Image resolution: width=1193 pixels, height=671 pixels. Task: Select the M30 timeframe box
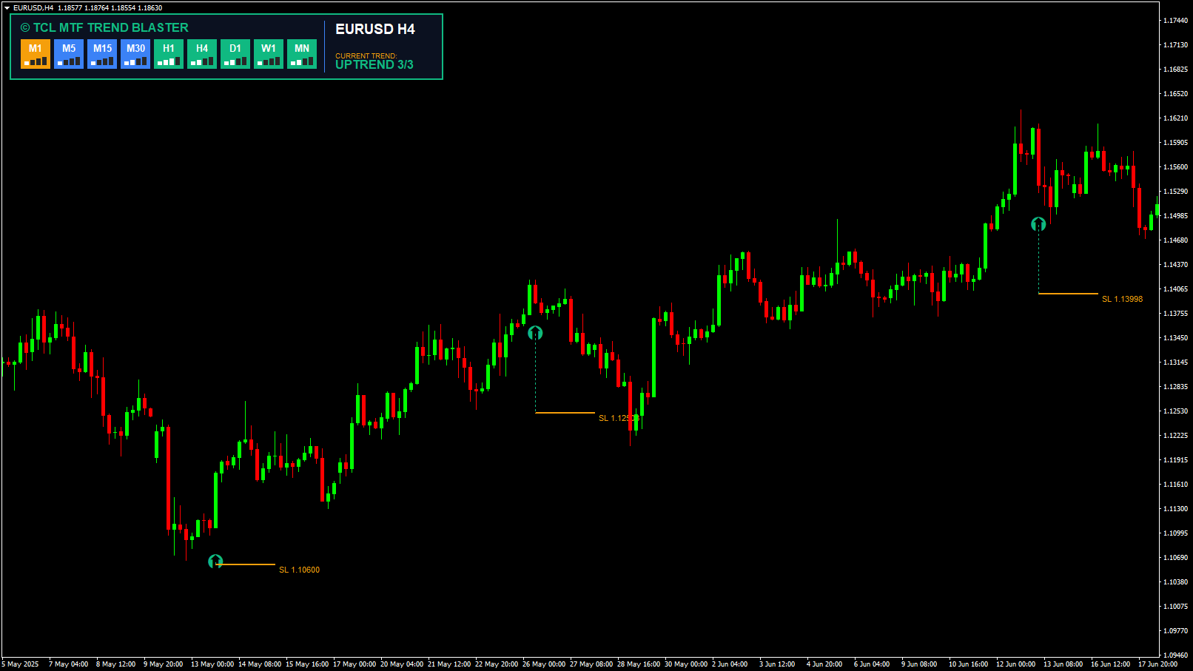pyautogui.click(x=135, y=54)
